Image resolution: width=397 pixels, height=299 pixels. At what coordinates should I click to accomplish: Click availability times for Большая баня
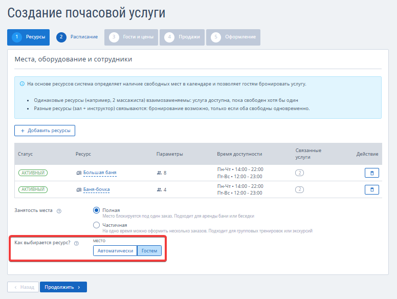point(240,173)
